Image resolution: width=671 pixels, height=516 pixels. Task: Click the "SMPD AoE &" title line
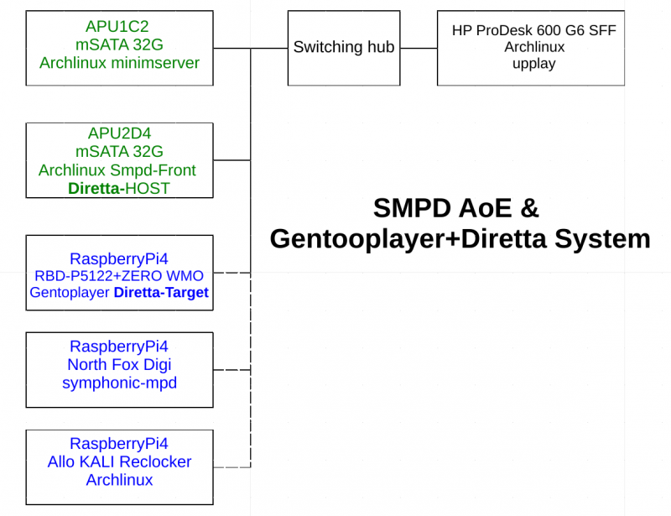click(x=455, y=208)
